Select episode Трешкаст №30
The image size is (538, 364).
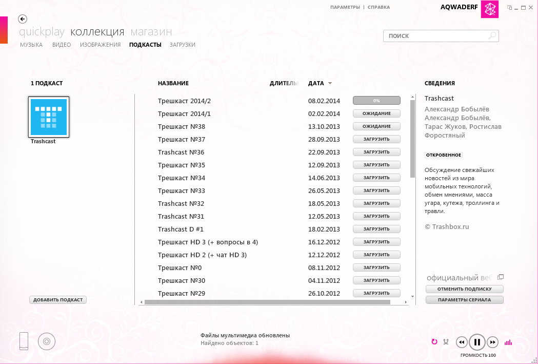coord(182,280)
